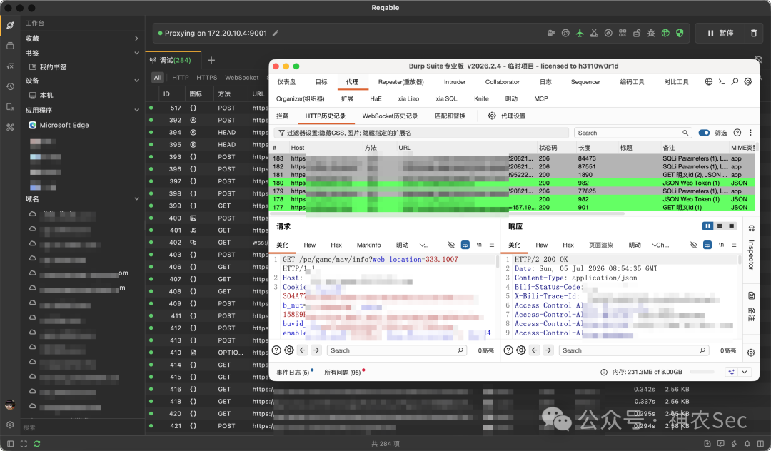The image size is (771, 451).
Task: Open the Inspector side panel
Action: (x=751, y=254)
